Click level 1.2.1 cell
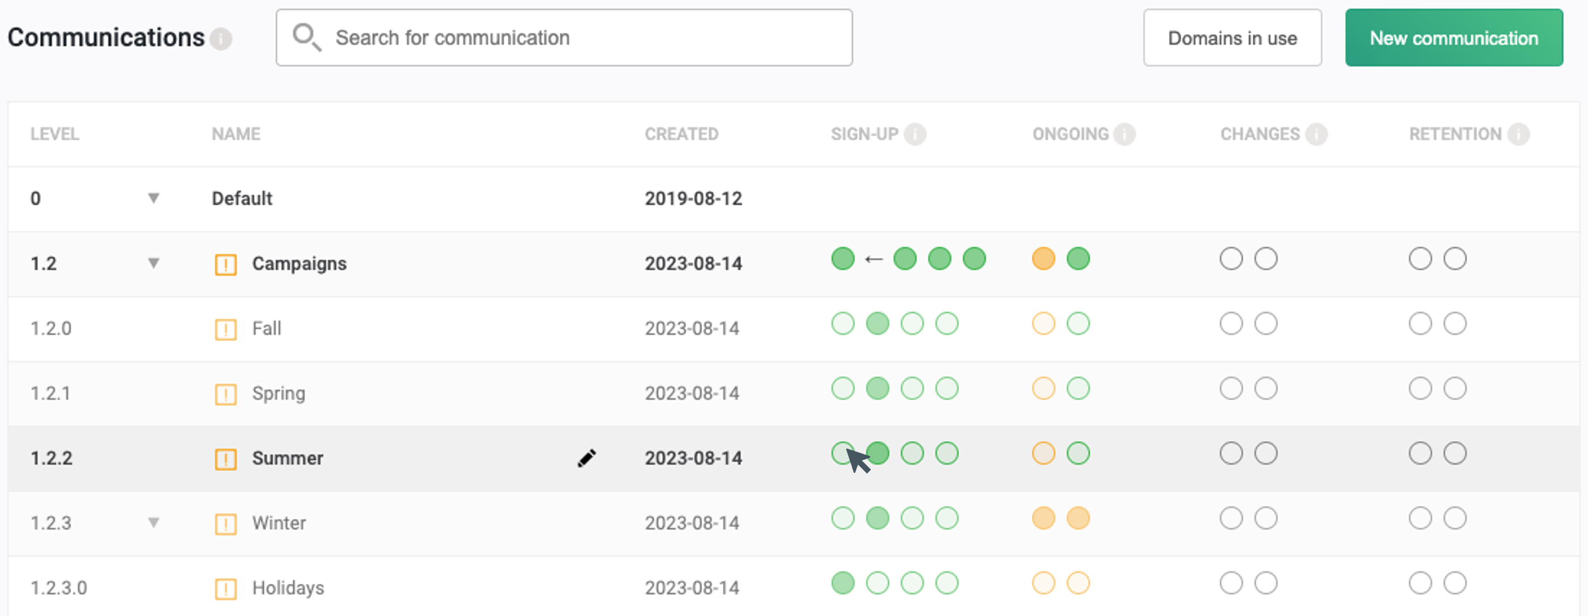Screen dimensions: 1588x616 50,393
